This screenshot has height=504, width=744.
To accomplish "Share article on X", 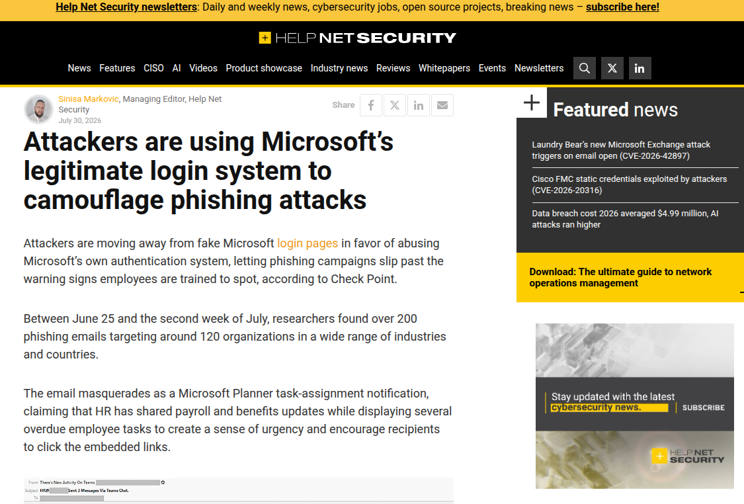I will 395,105.
